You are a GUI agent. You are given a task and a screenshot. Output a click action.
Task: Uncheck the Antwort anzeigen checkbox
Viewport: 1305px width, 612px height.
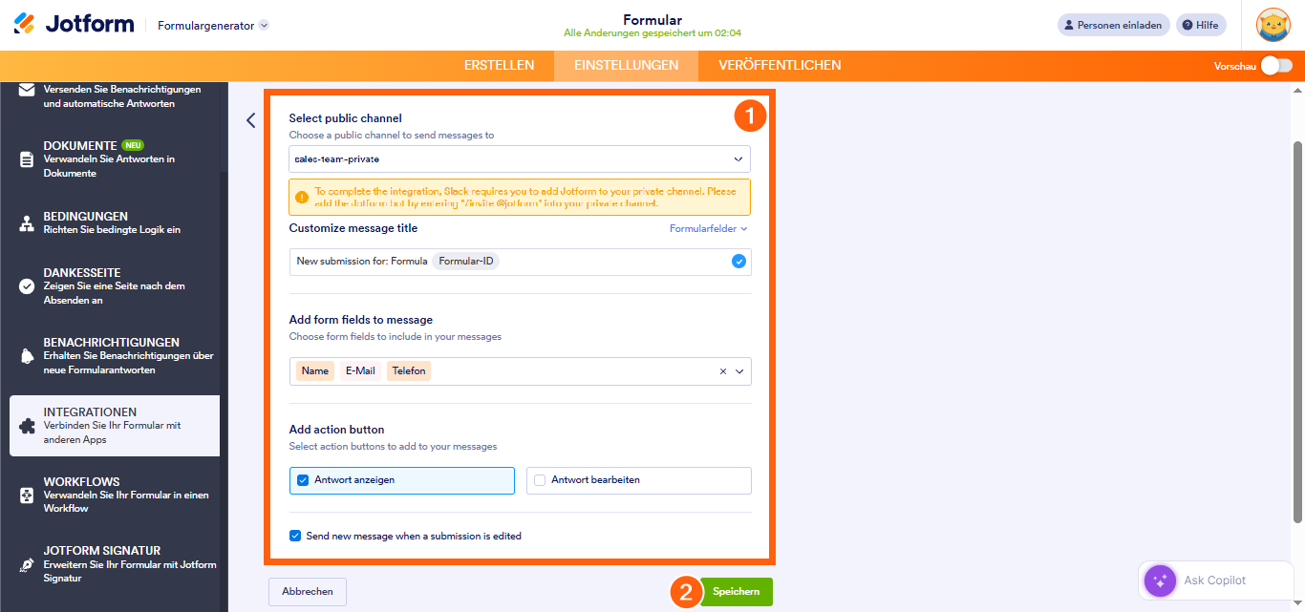[x=303, y=480]
